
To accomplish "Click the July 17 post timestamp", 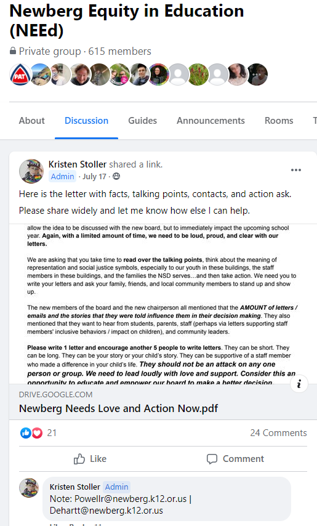I will point(94,176).
